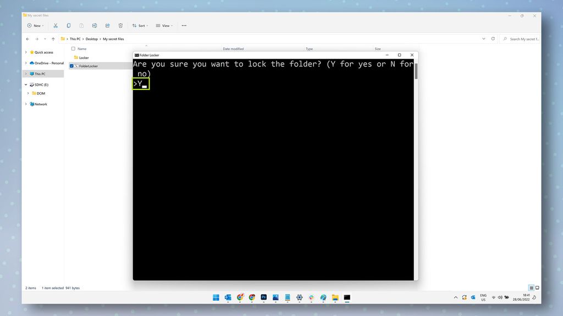Viewport: 563px width, 316px height.
Task: Rename the FolderLocker file
Action: pos(95,25)
